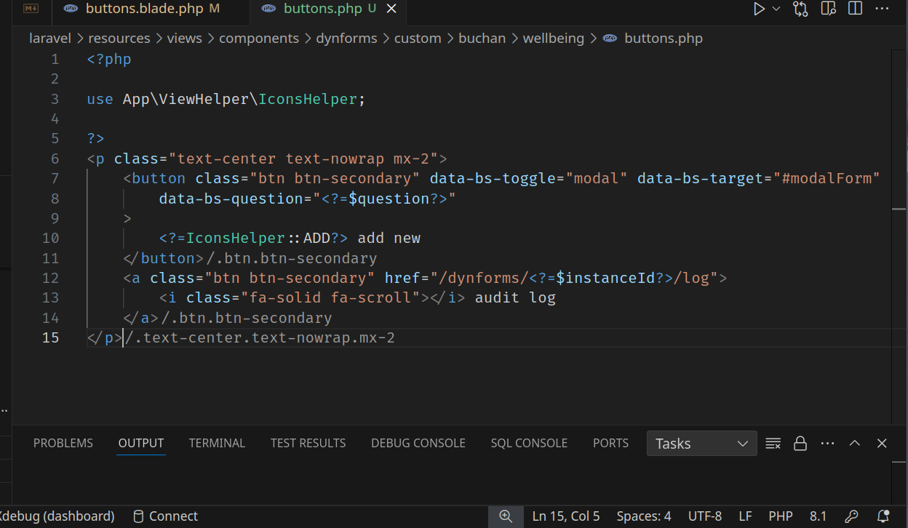Click the Connect database button

[x=165, y=516]
